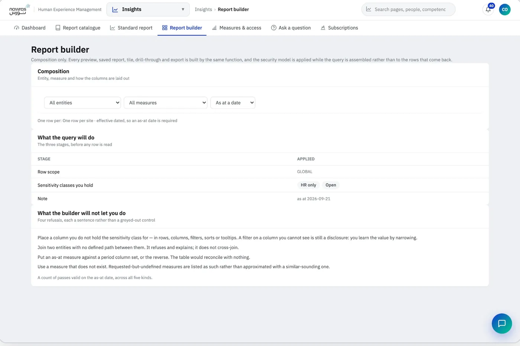Image resolution: width=520 pixels, height=346 pixels.
Task: Click the Composition section heading
Action: tap(53, 71)
